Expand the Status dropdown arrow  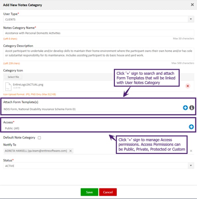[x=191, y=165]
